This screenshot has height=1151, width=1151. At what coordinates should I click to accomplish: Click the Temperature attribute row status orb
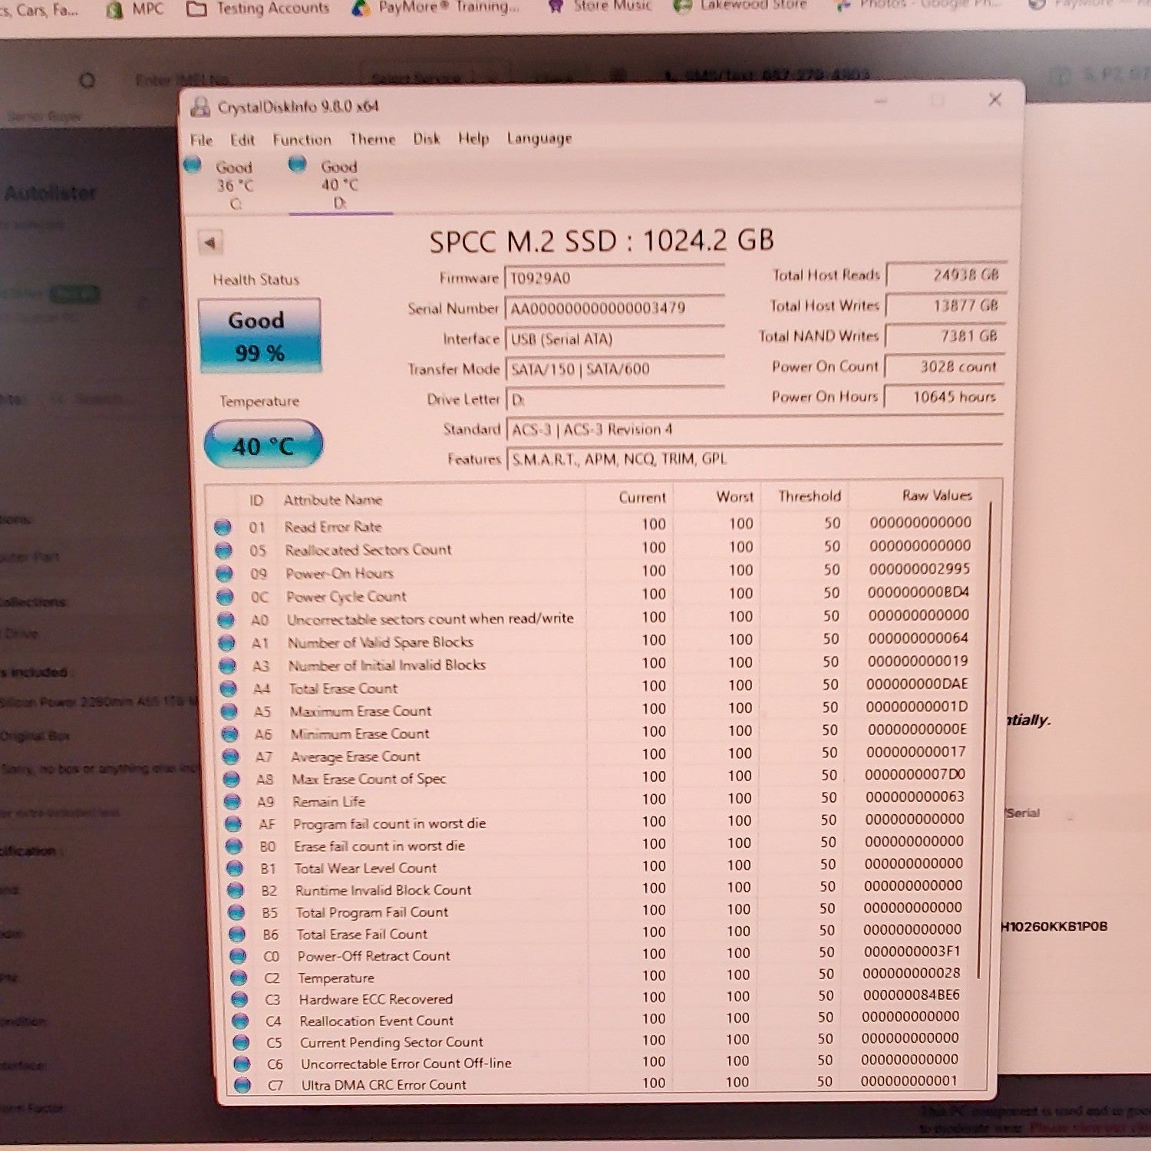(x=239, y=978)
